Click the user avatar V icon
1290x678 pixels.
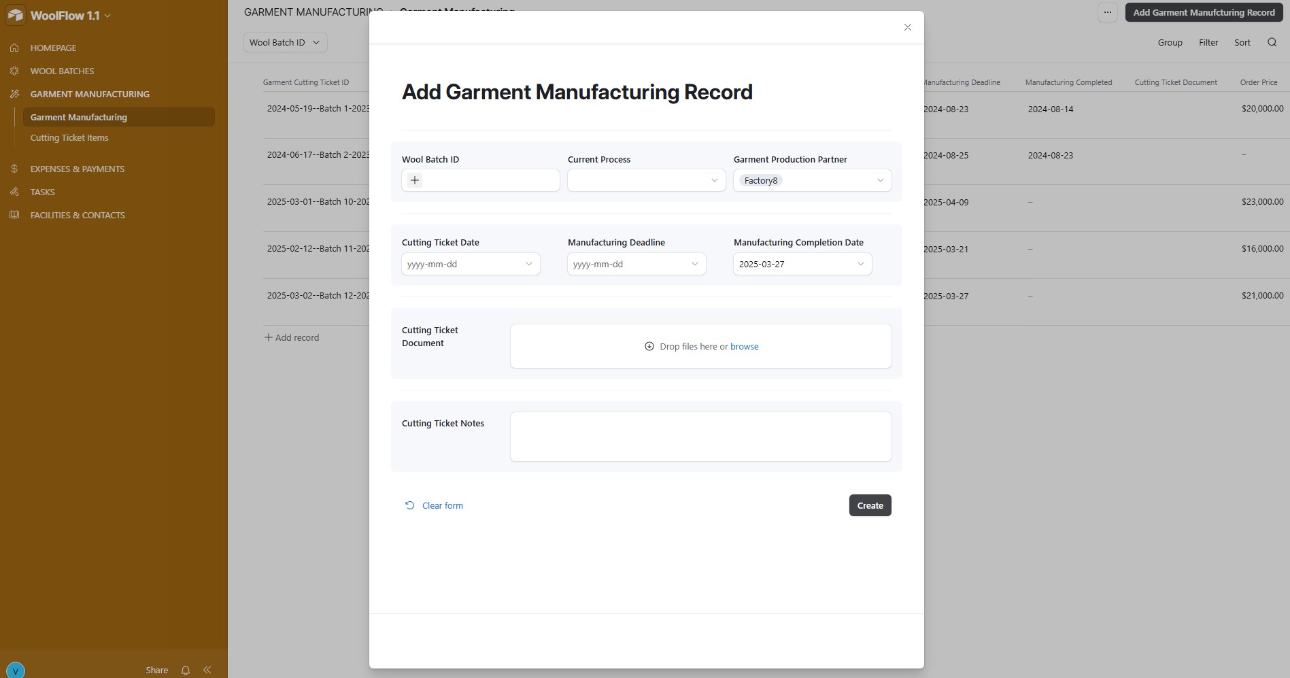[15, 671]
